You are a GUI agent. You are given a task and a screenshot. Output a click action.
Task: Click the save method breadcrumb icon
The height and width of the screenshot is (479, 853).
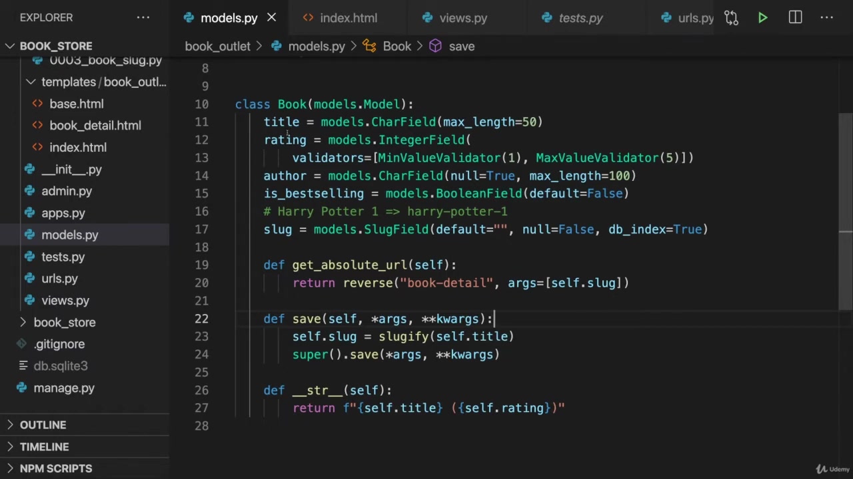[436, 47]
